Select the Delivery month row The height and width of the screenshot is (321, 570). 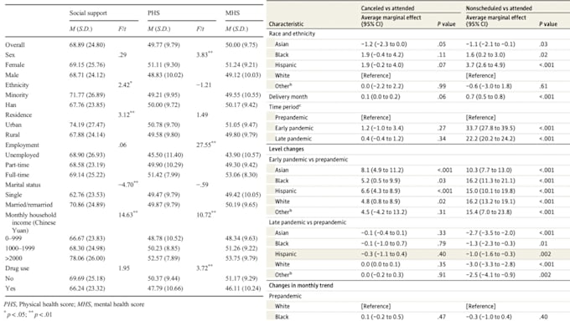(418, 97)
